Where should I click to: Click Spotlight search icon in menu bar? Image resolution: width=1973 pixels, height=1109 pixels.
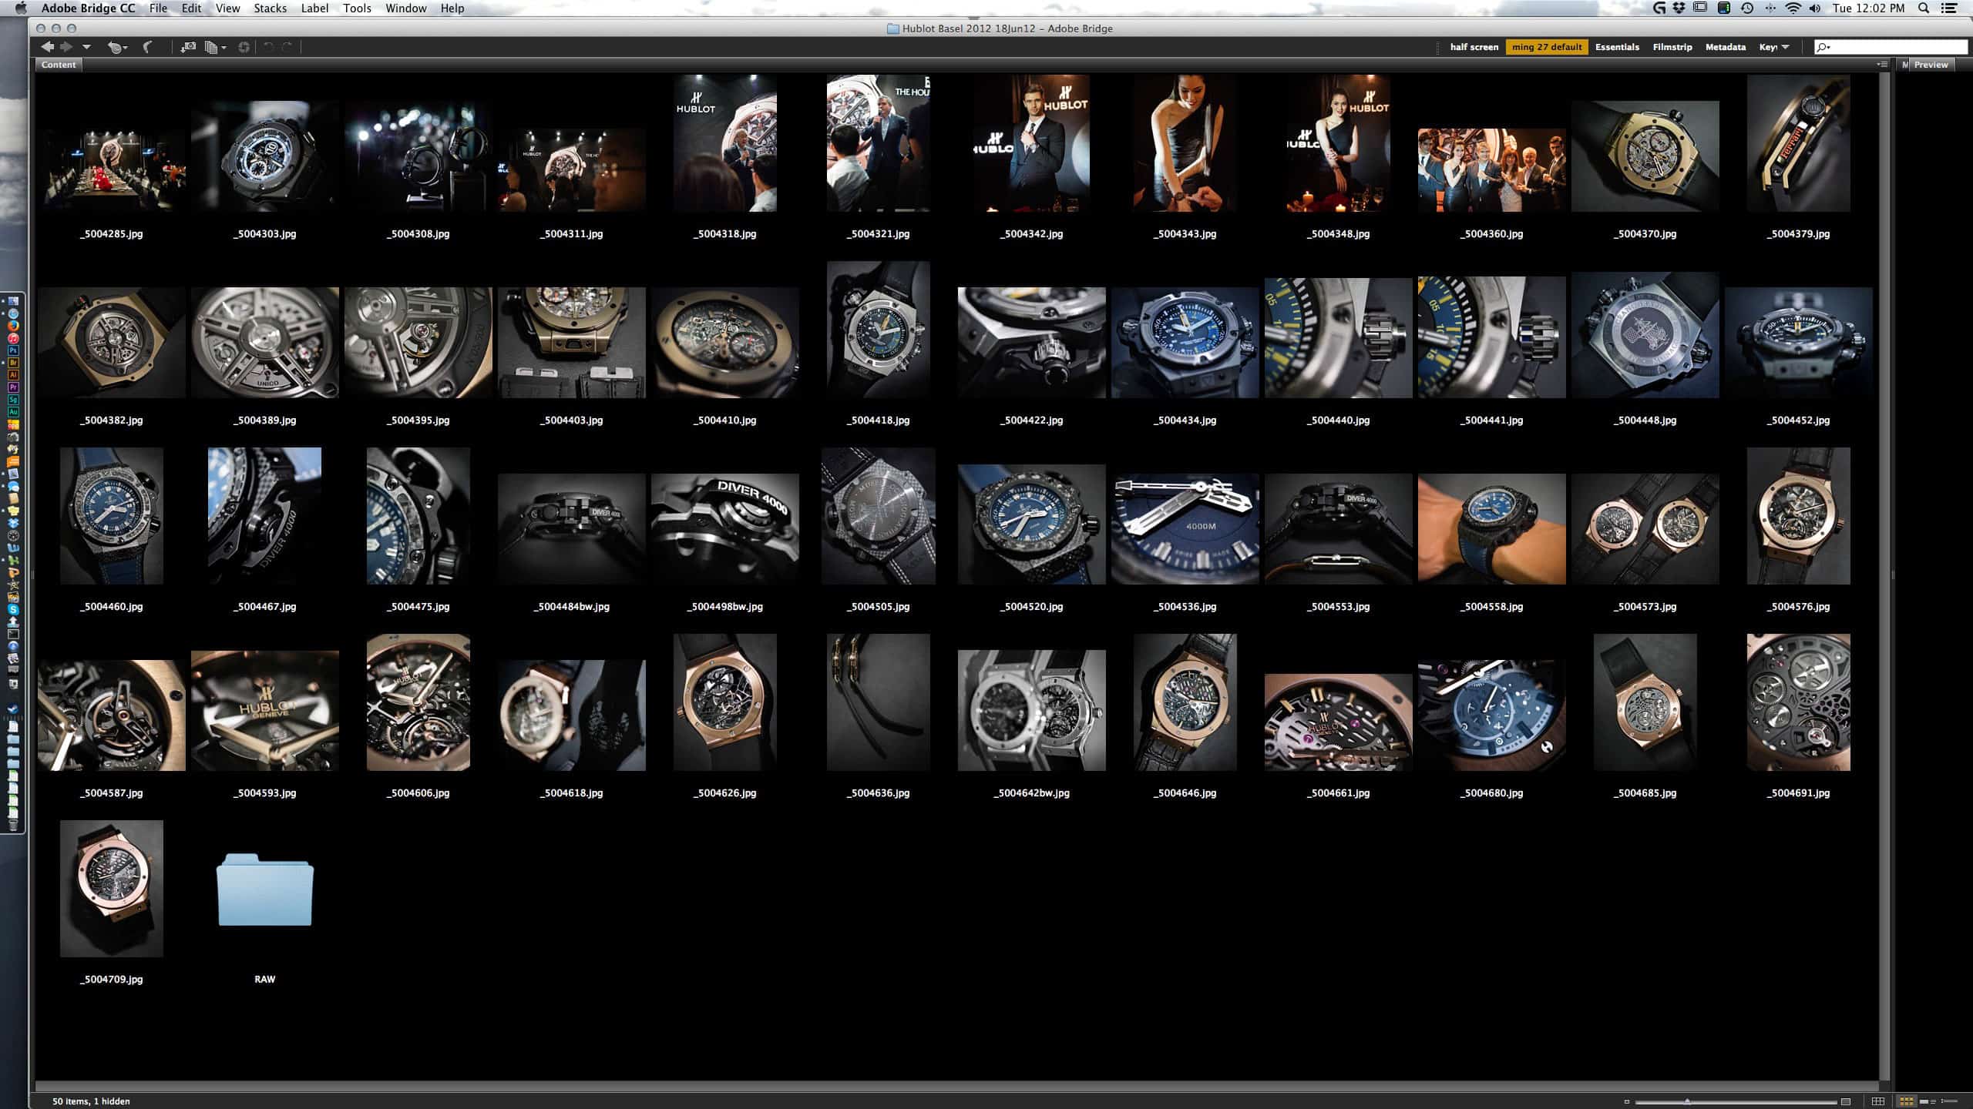coord(1924,8)
